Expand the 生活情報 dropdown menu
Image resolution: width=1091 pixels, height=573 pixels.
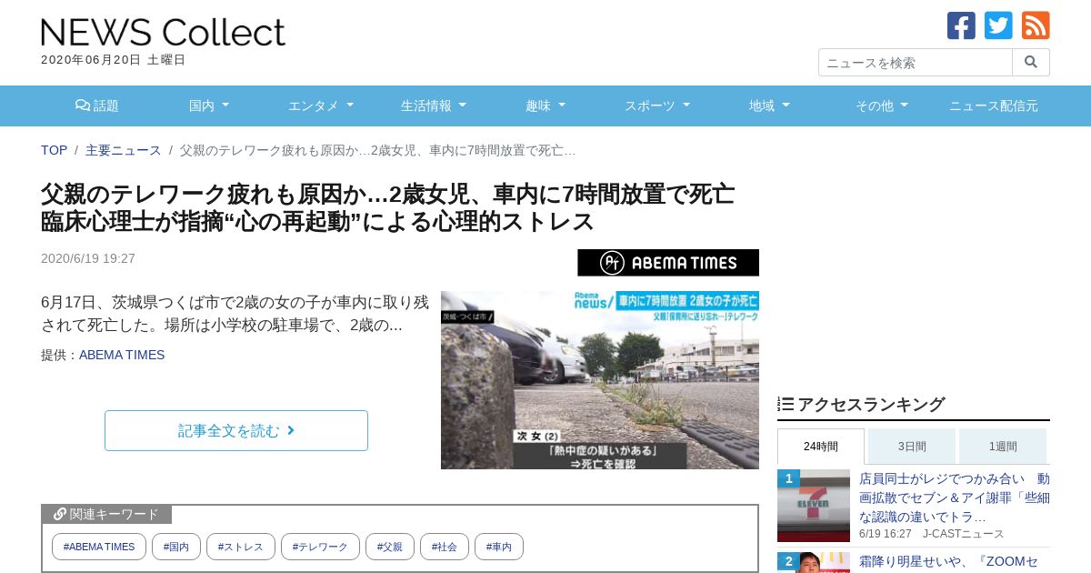pyautogui.click(x=434, y=106)
